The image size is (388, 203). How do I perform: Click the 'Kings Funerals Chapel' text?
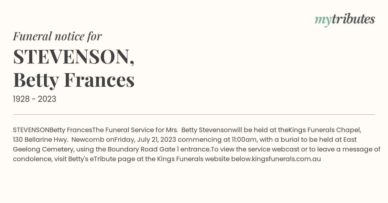pos(324,130)
